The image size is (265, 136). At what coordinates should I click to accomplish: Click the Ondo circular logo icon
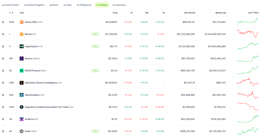[21, 131]
